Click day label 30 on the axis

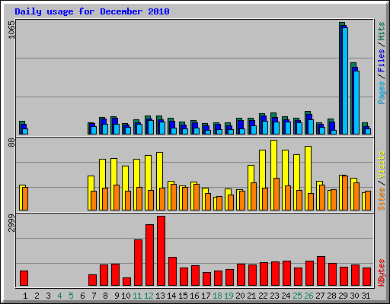pos(354,296)
